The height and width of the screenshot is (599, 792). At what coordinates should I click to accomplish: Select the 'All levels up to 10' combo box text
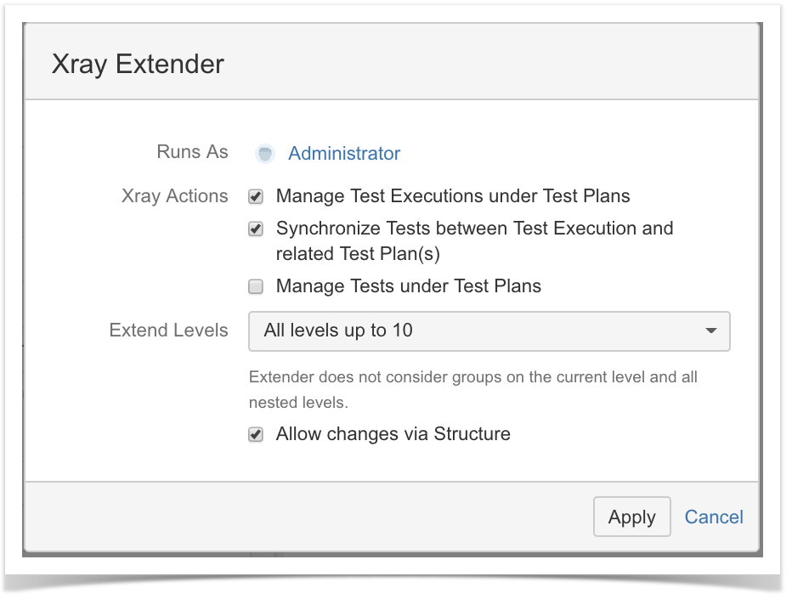click(x=338, y=331)
